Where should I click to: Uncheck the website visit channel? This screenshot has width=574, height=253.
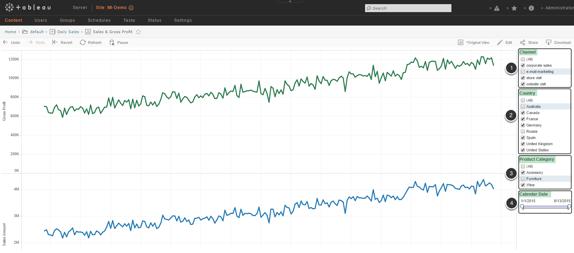pos(523,84)
